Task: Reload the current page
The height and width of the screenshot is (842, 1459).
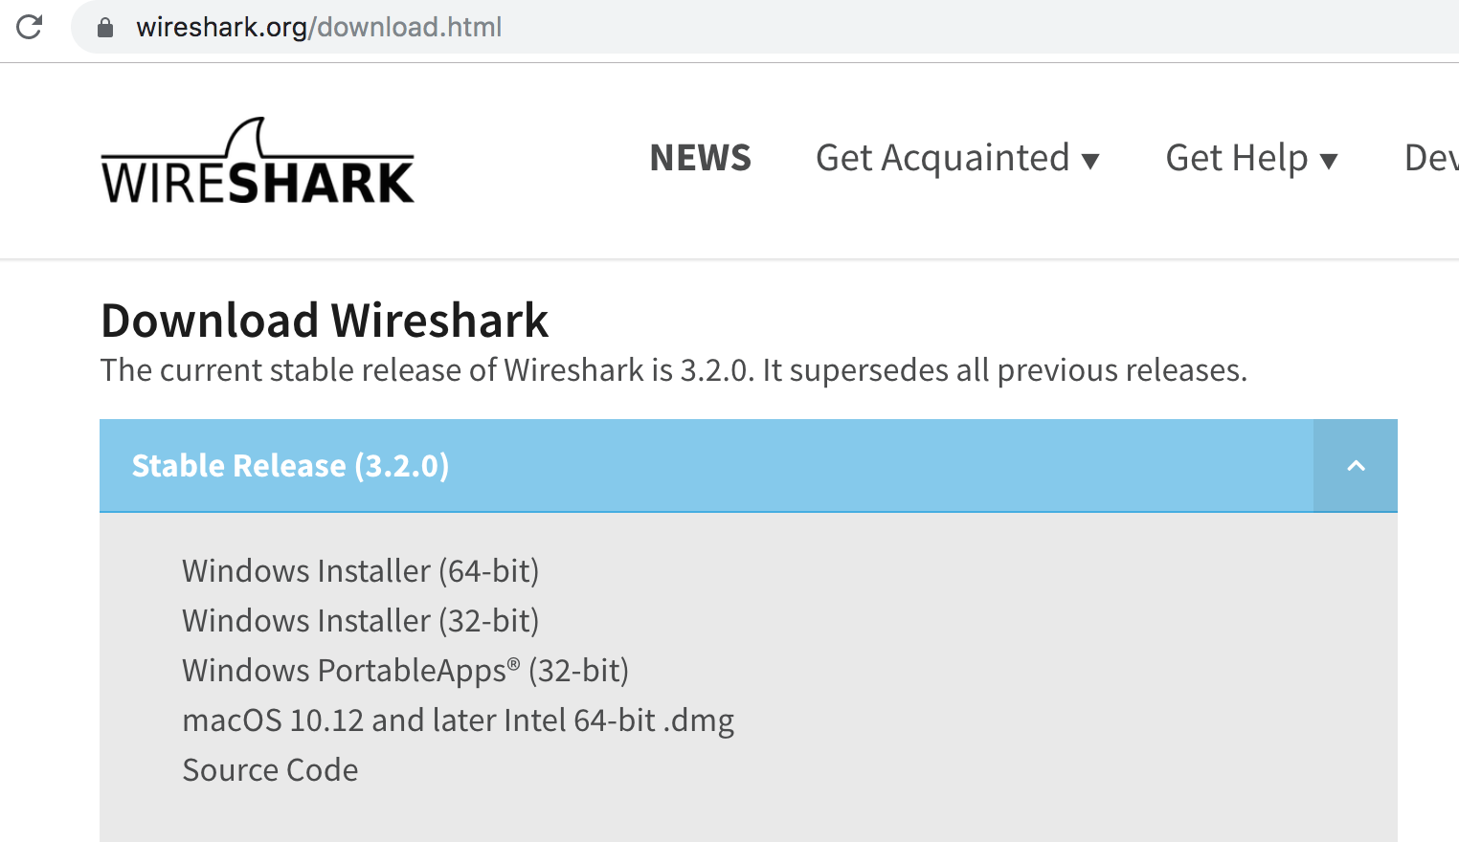Action: pos(30,27)
